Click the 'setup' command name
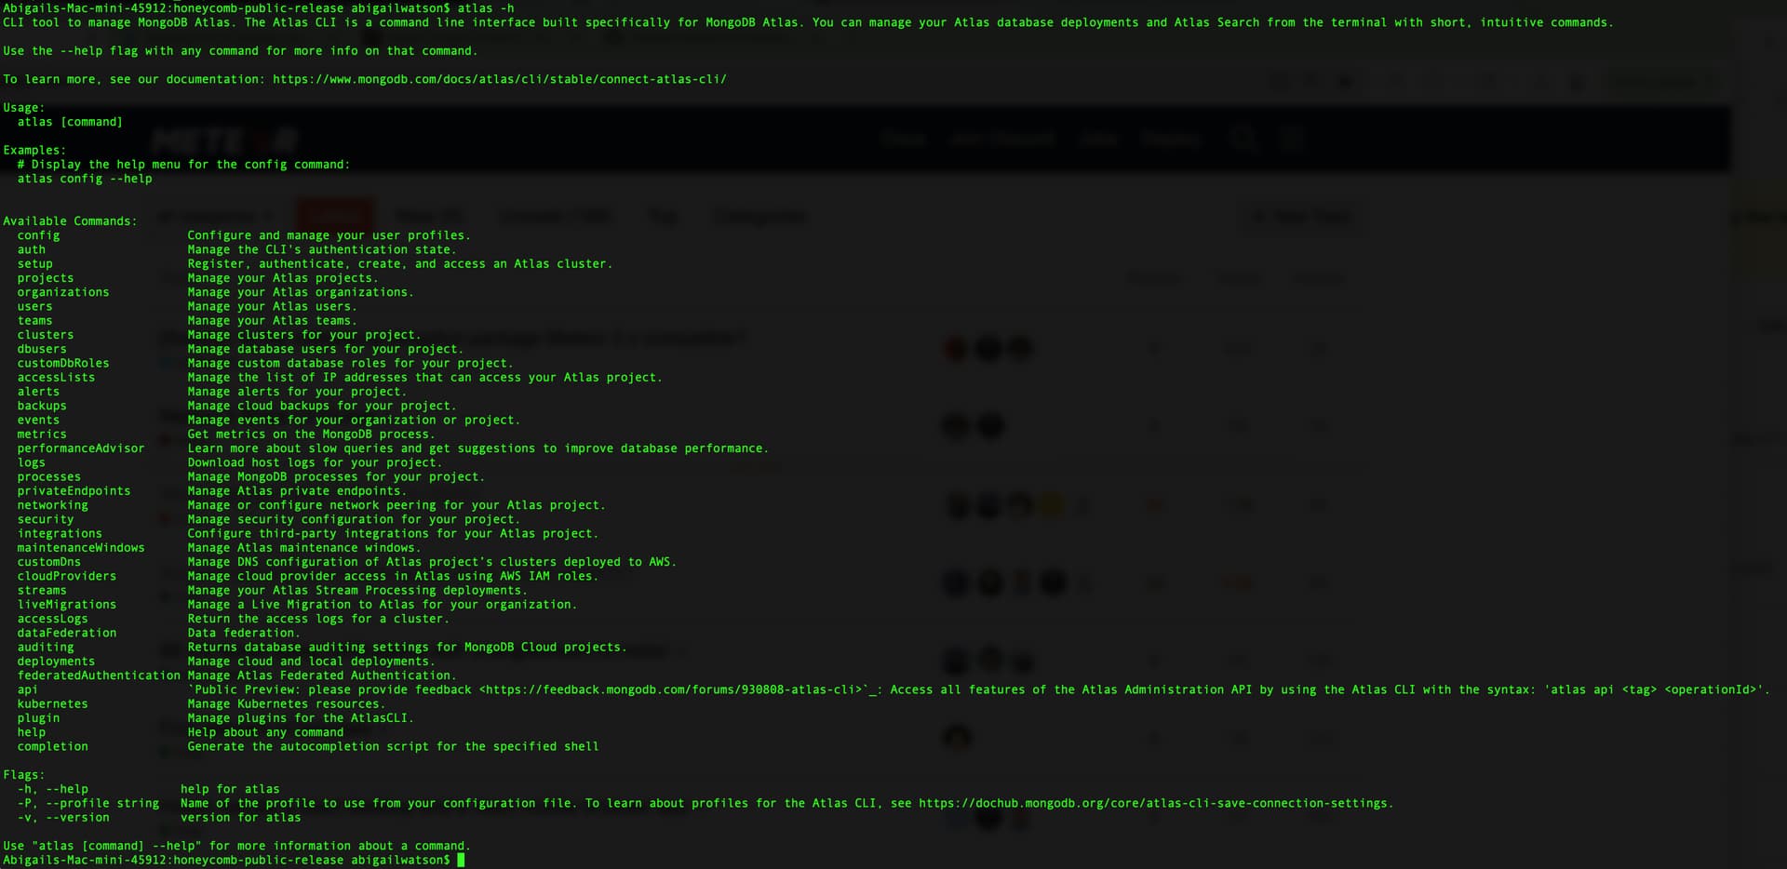1787x869 pixels. [x=34, y=263]
